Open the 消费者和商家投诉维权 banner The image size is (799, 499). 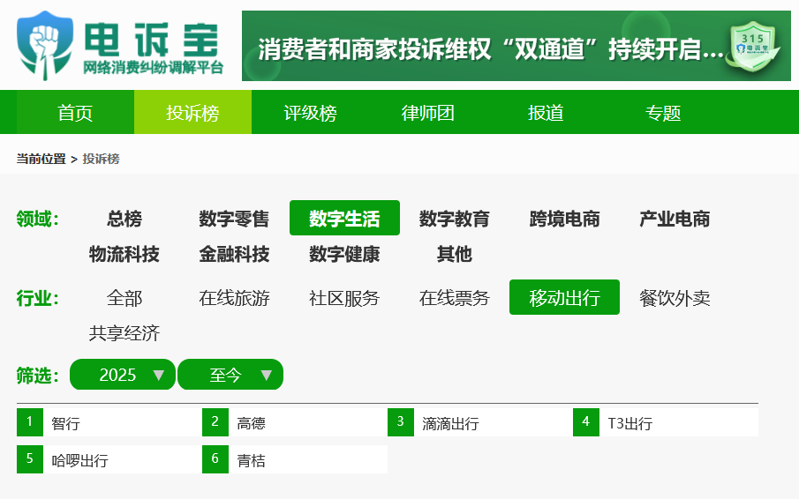(x=516, y=46)
